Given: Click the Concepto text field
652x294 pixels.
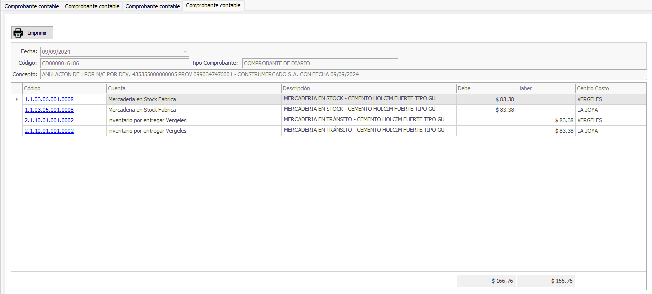Looking at the screenshot, I should 343,74.
